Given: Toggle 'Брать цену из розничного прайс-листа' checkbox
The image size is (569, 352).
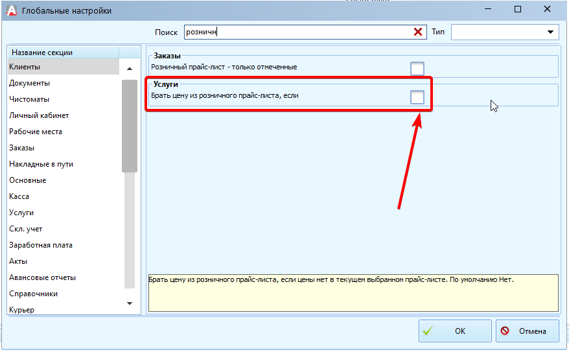Looking at the screenshot, I should 417,97.
